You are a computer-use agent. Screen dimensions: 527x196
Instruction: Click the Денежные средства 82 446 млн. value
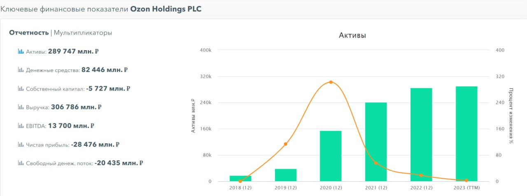click(x=77, y=70)
